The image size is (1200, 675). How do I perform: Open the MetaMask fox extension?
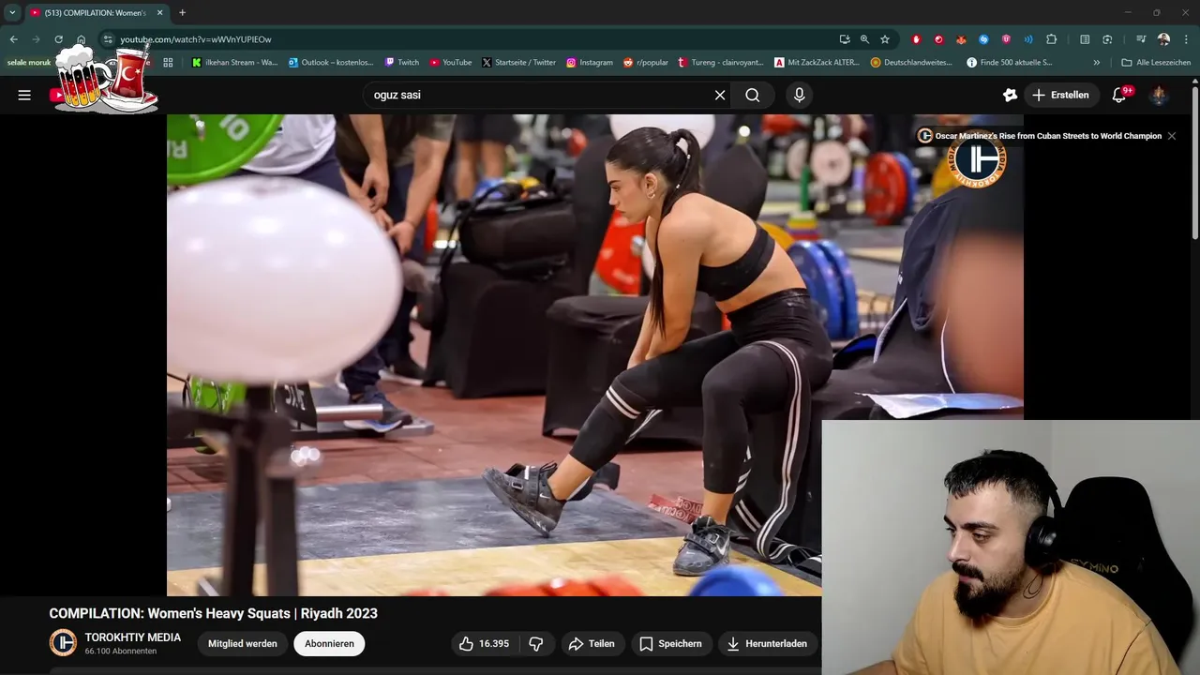click(961, 39)
